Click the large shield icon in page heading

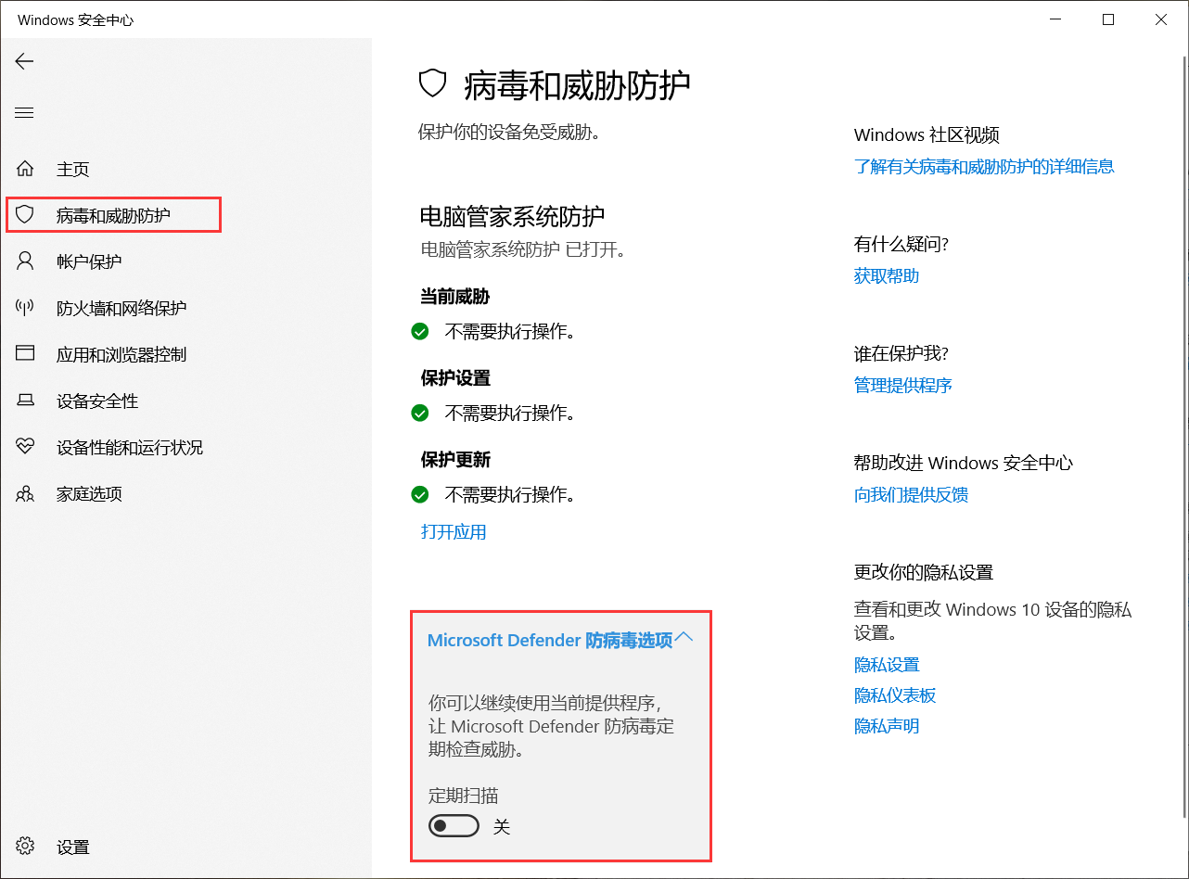click(433, 84)
